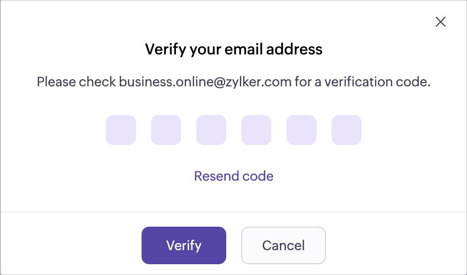Focus the sixth verification code box

pos(347,130)
